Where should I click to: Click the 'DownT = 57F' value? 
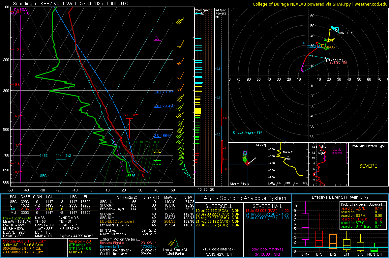[13, 236]
